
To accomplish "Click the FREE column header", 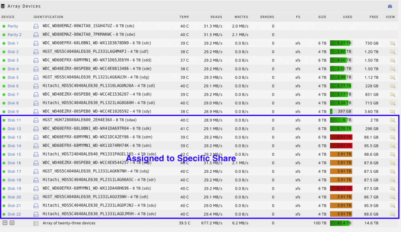I will click(x=374, y=17).
